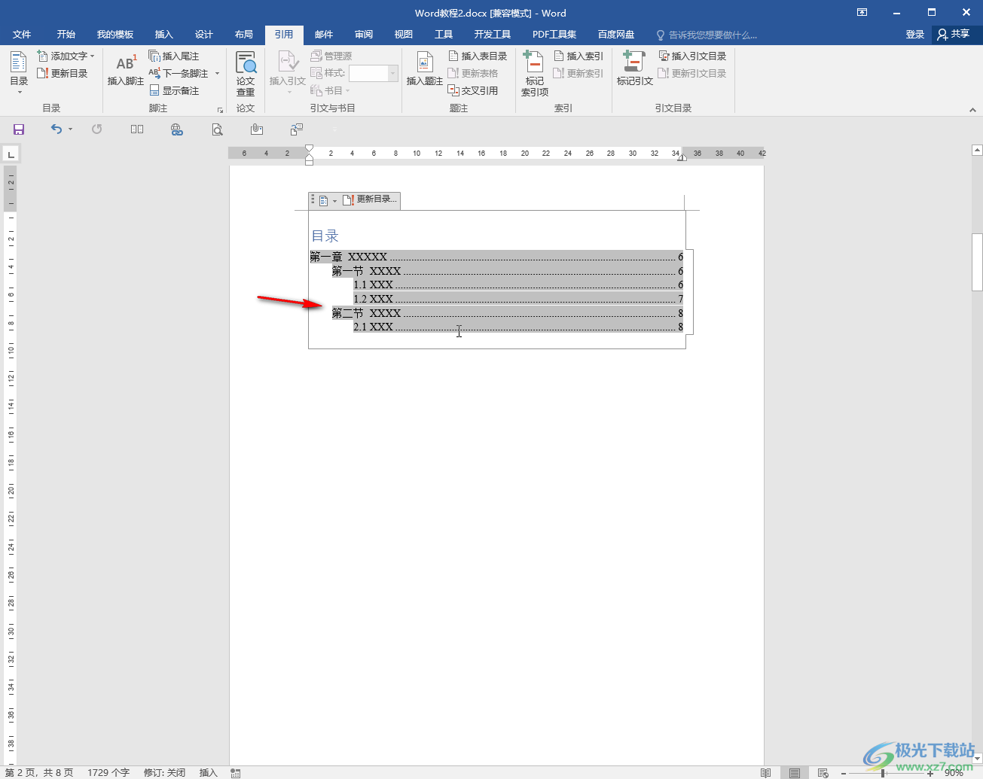
Task: Insert an endnote with 插入尾注
Action: click(174, 56)
